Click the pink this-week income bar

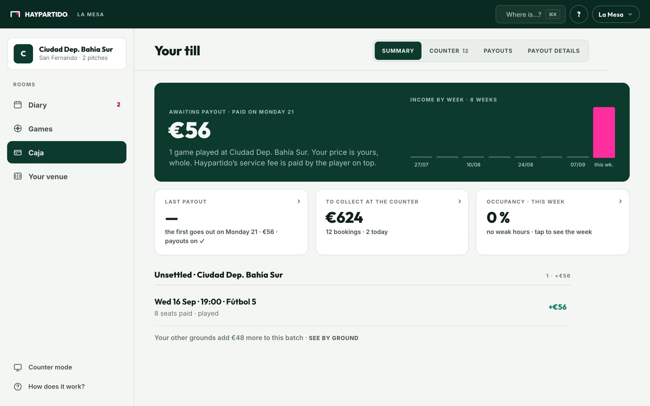(x=604, y=132)
